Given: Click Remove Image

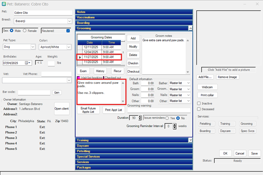Looking at the screenshot, I should tap(228, 77).
